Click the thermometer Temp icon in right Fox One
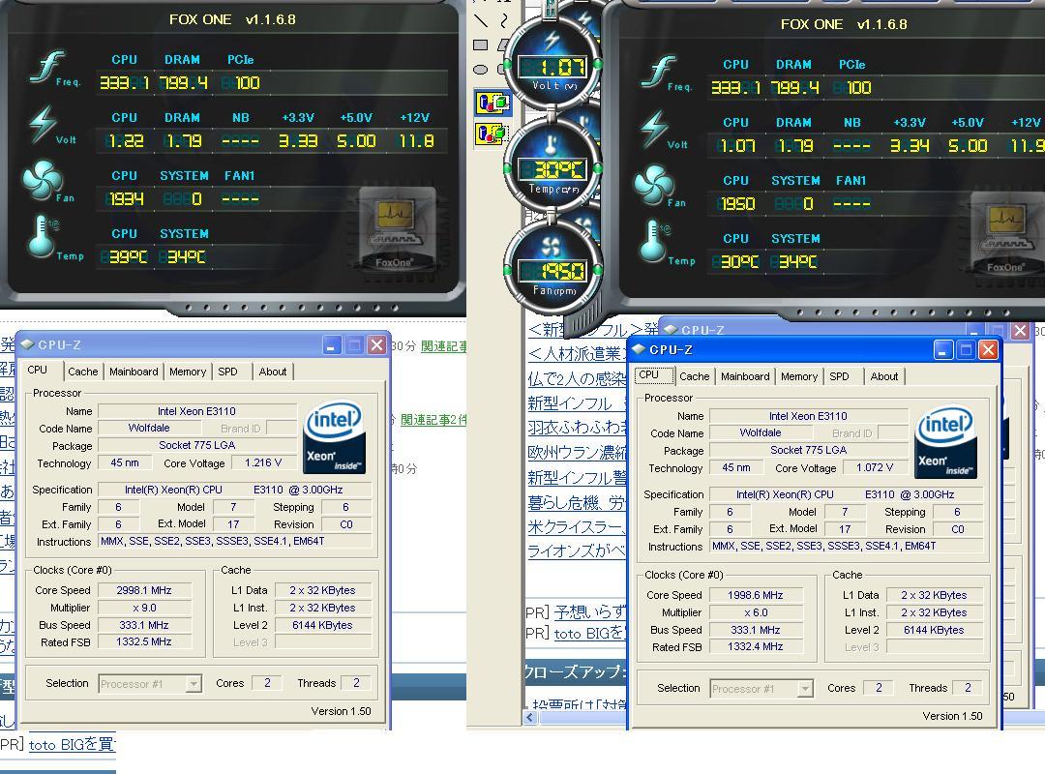The image size is (1045, 774). [654, 241]
